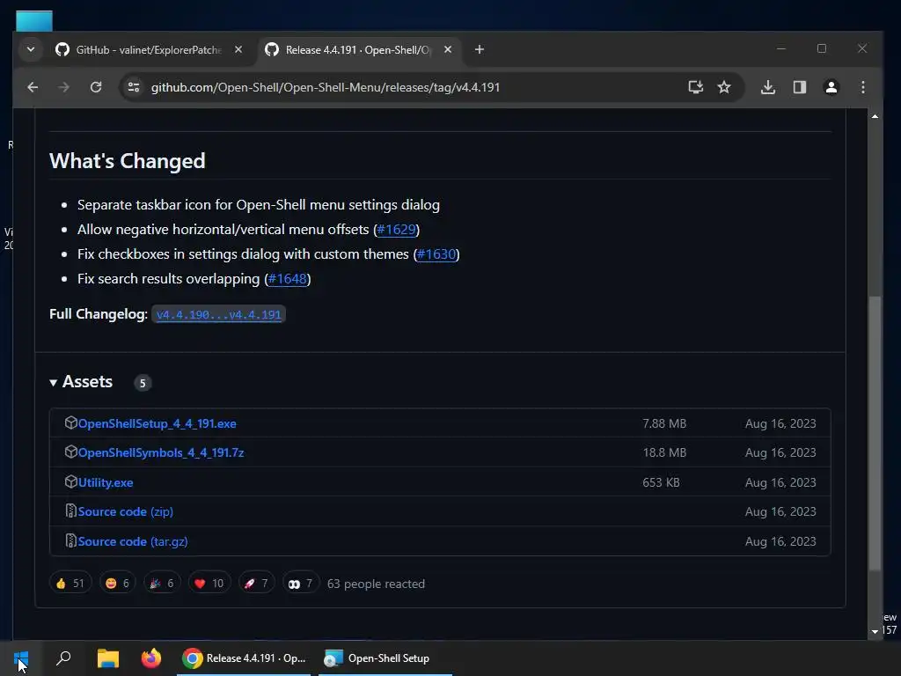
Task: Toggle eyes reaction with 7
Action: tap(301, 584)
